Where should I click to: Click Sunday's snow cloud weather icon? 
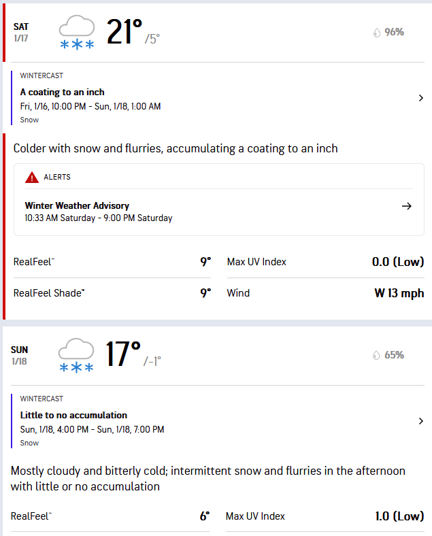coord(76,356)
